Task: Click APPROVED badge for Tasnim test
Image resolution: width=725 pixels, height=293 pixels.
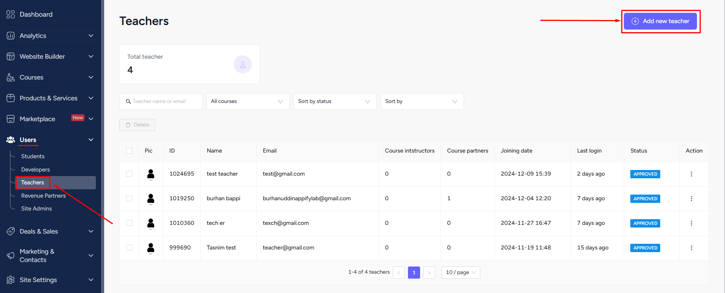Action: pos(645,248)
